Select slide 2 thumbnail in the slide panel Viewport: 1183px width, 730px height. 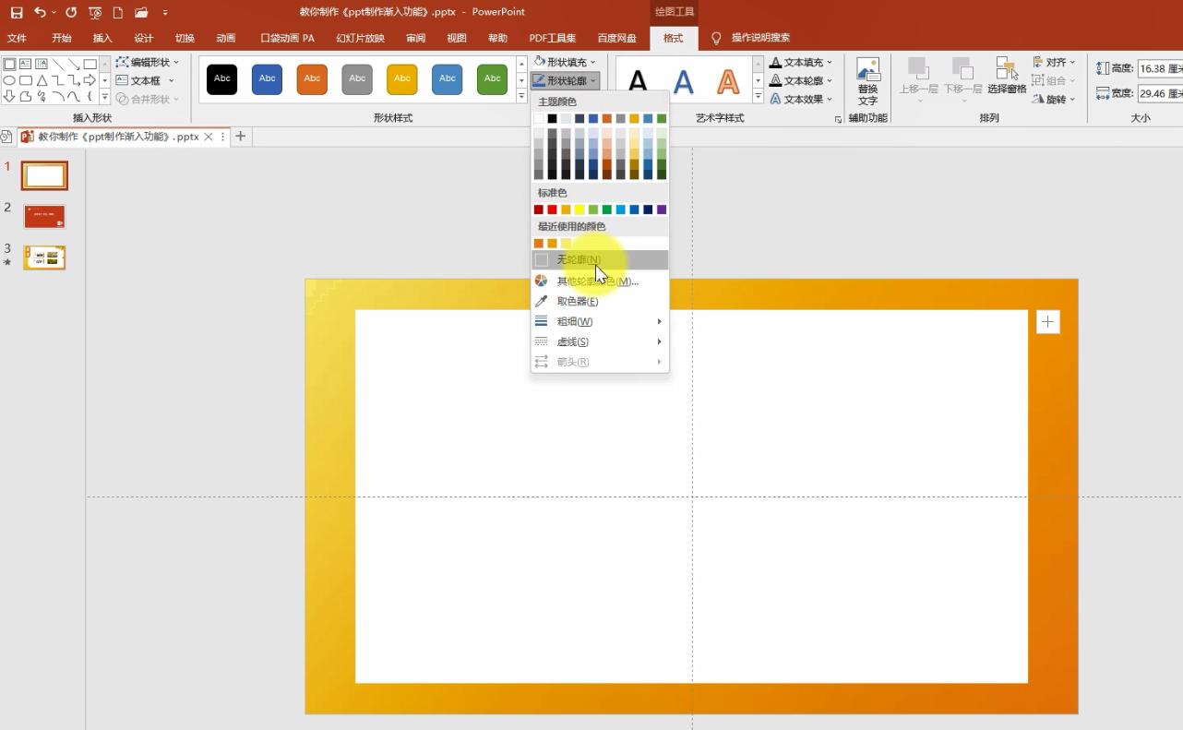[x=43, y=215]
